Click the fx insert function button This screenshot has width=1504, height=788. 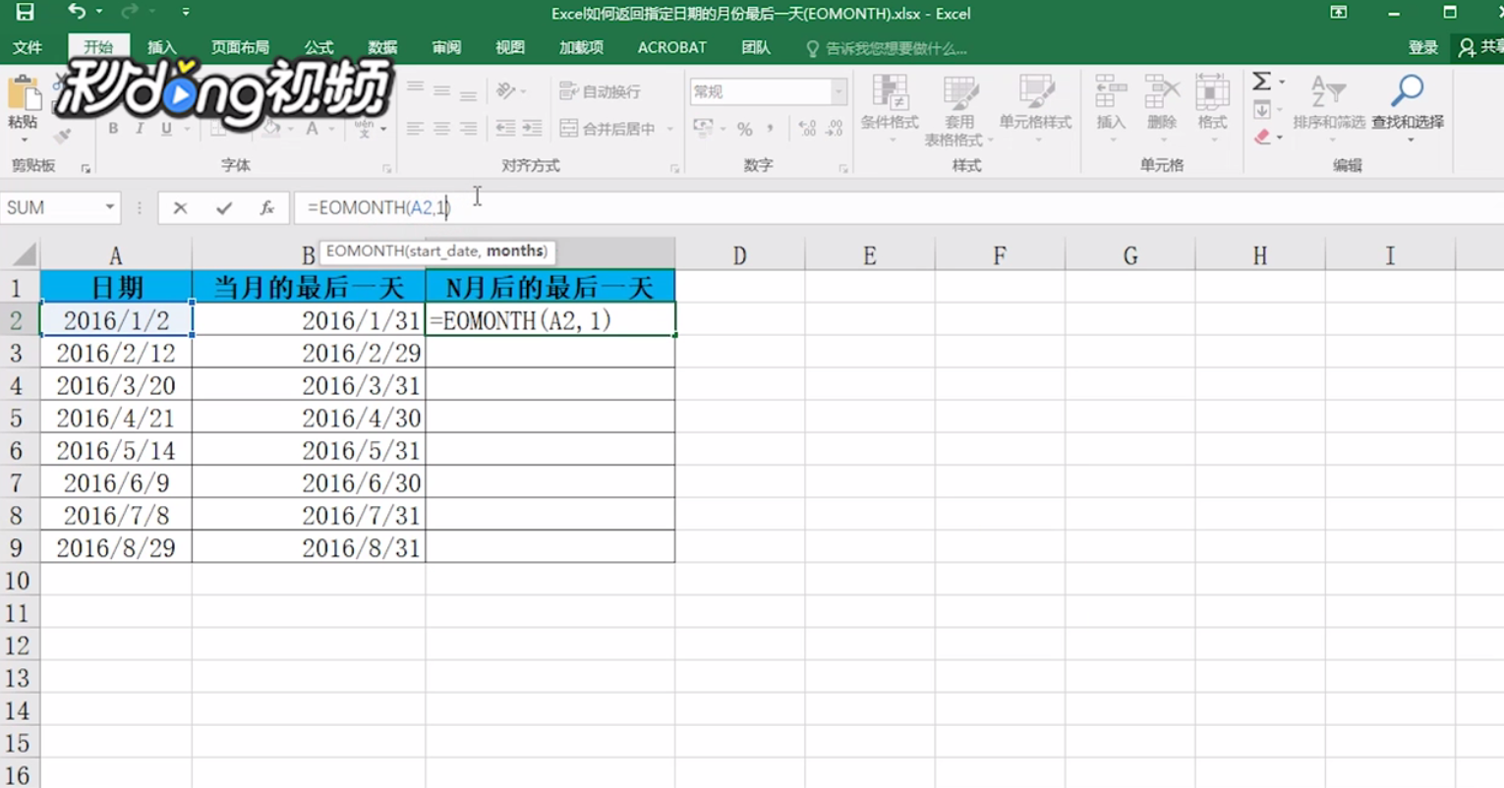coord(266,207)
